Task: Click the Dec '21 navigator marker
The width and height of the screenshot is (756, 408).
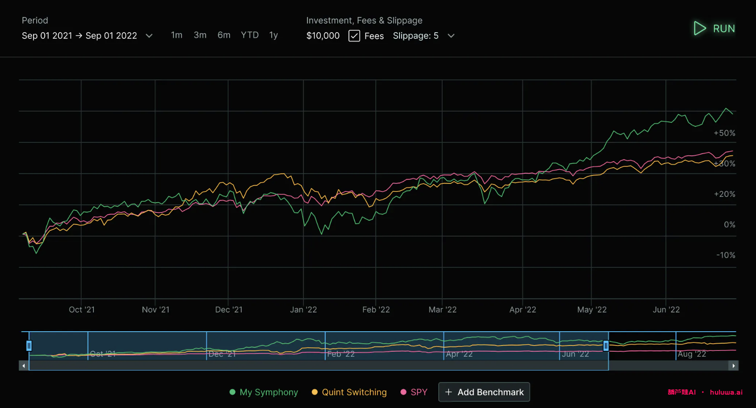Action: pyautogui.click(x=222, y=354)
